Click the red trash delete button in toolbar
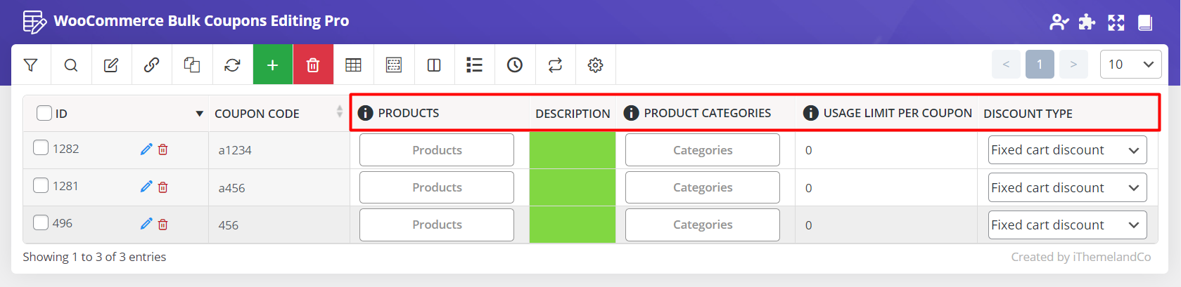 point(313,65)
